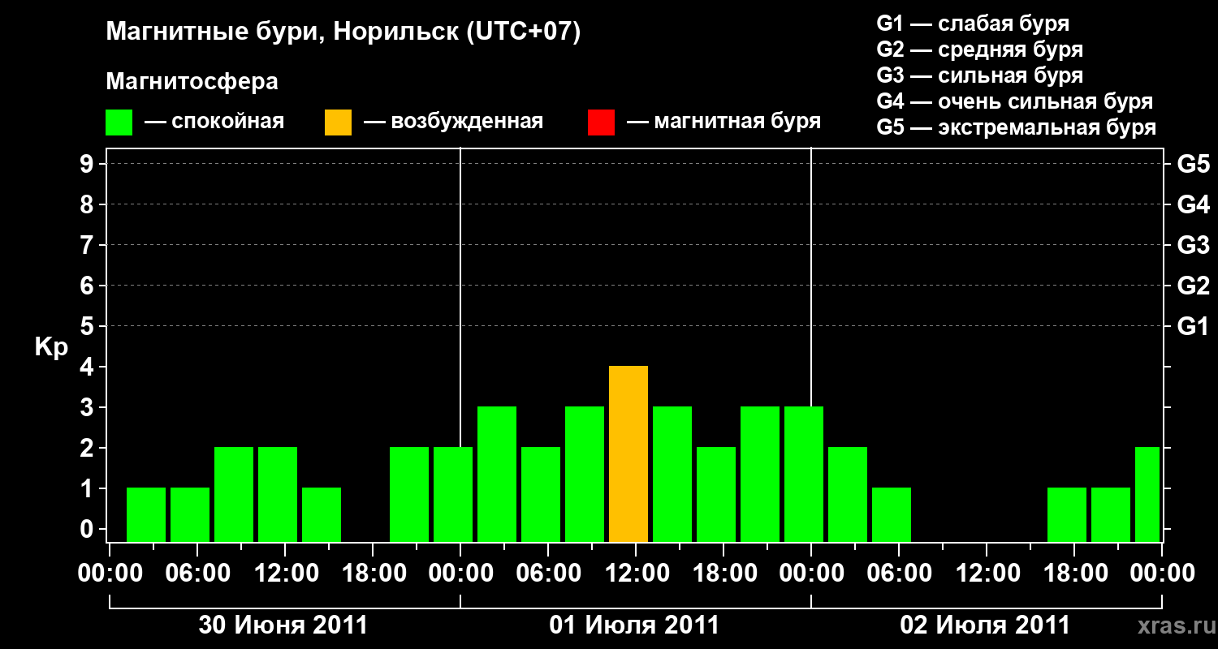Click the '— спокойная' legend label
This screenshot has height=649, width=1218.
[214, 122]
